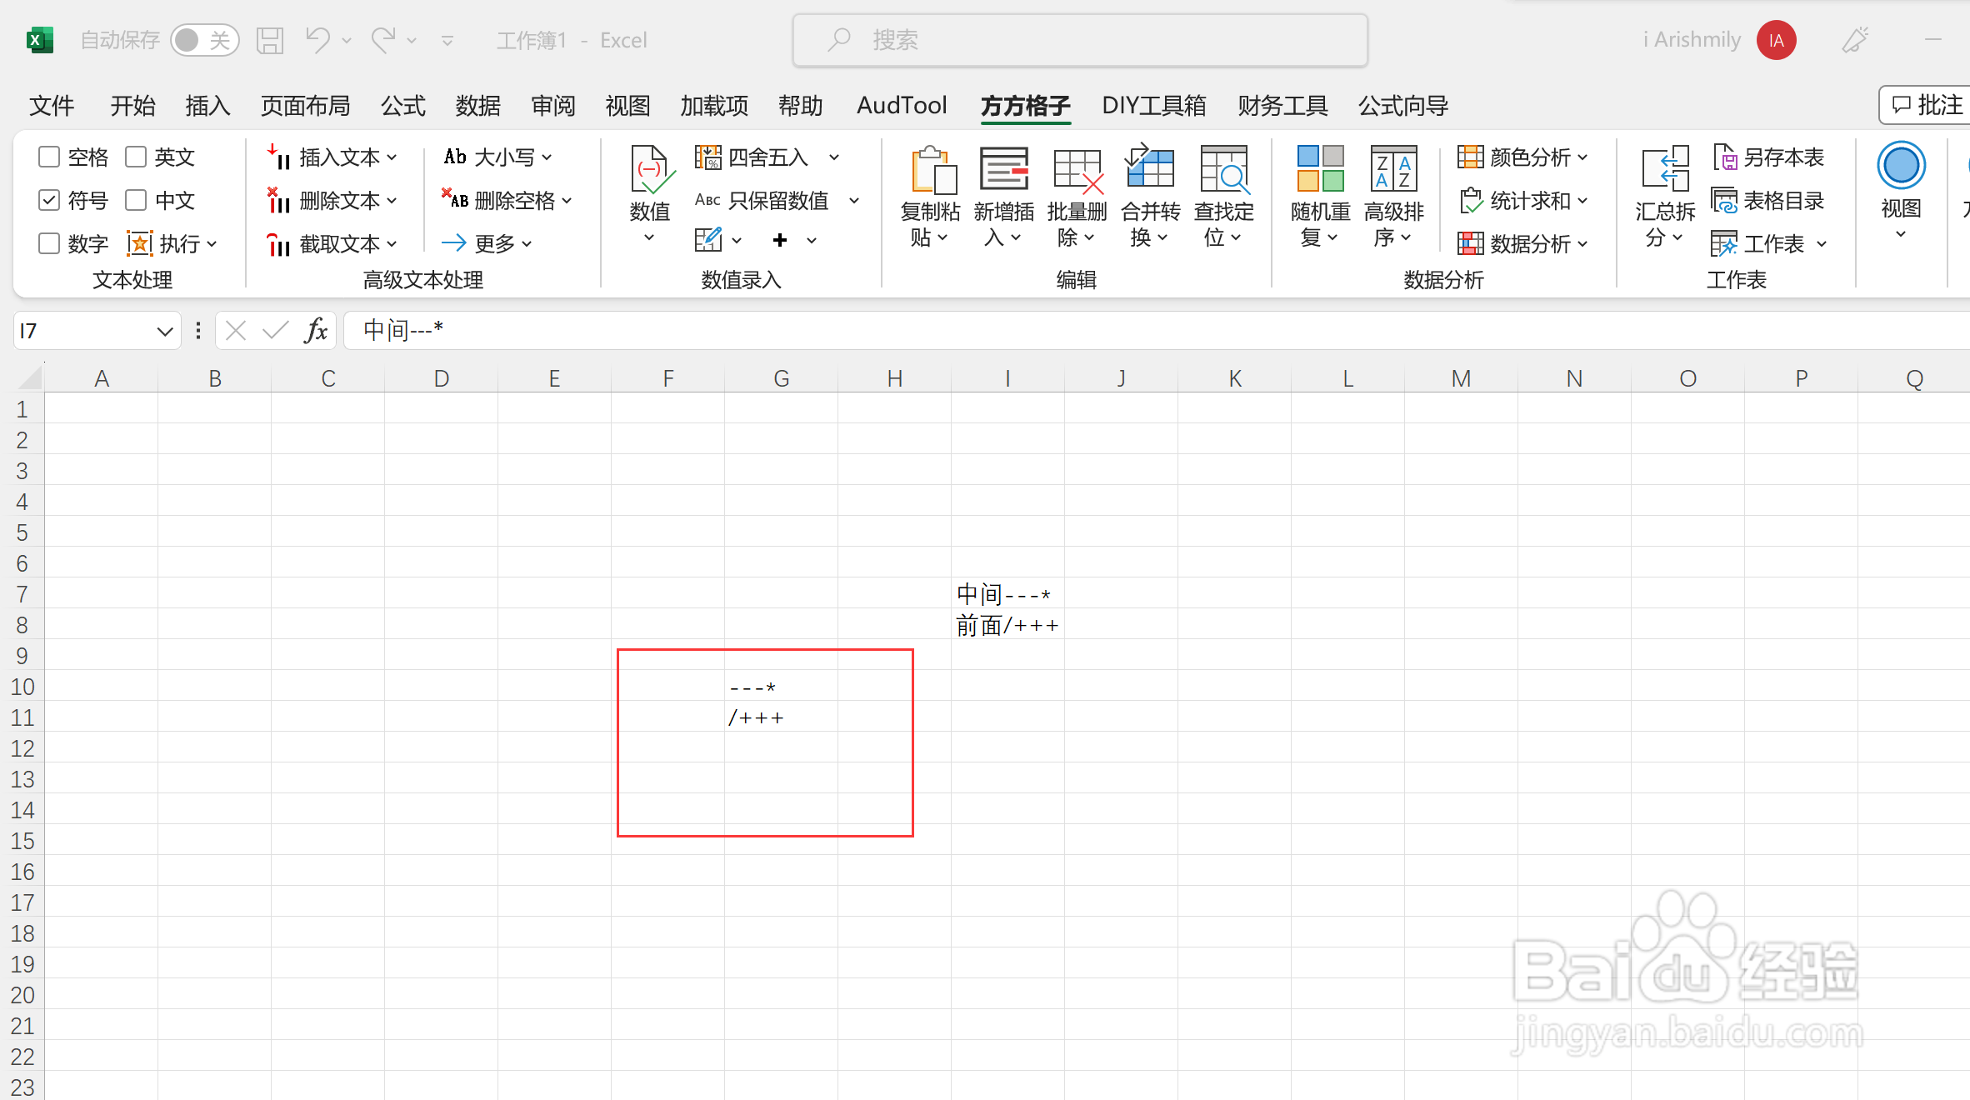The image size is (1970, 1100).
Task: Switch to the 公式 tab
Action: click(402, 106)
